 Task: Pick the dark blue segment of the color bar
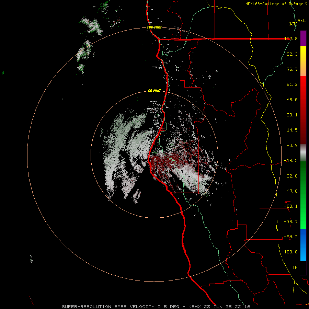(x=303, y=237)
